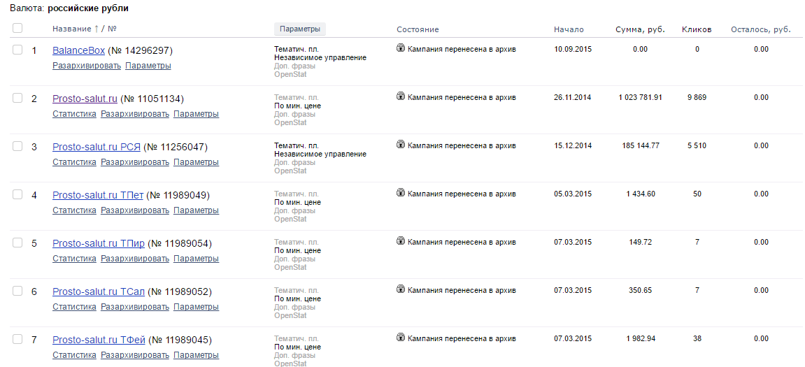Check the BalanceBox campaign checkbox
This screenshot has width=805, height=367.
click(17, 50)
